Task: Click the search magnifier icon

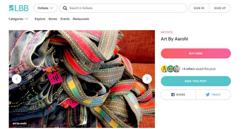Action: tap(65, 8)
